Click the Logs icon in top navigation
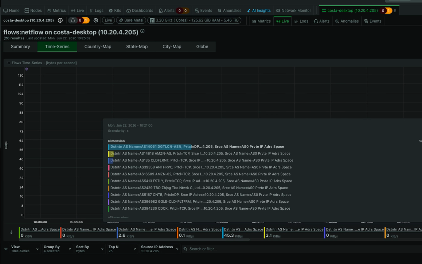Viewport: 422px width, 264px height. click(91, 11)
